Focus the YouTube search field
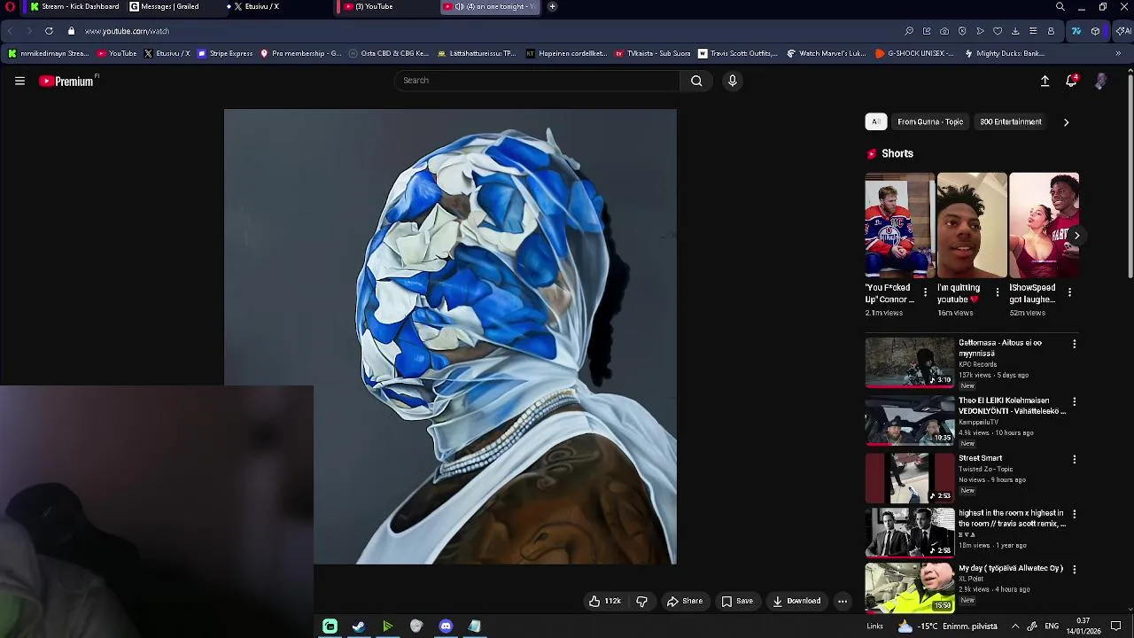This screenshot has width=1134, height=638. click(x=537, y=81)
